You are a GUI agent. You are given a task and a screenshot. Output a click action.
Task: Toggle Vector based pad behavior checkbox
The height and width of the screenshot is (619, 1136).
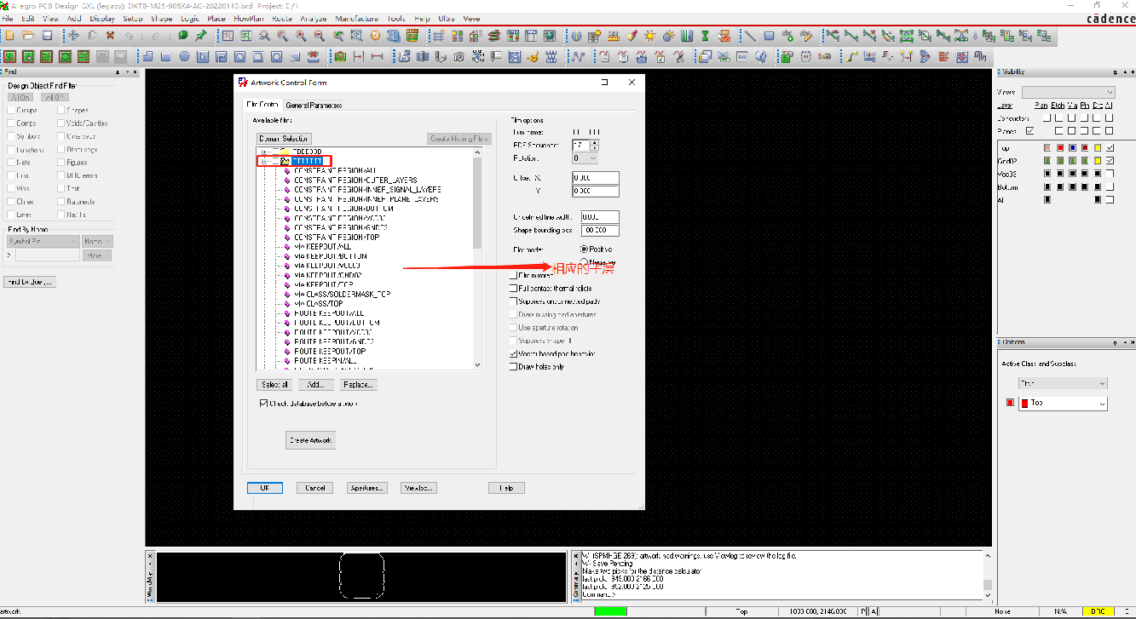[x=513, y=353]
